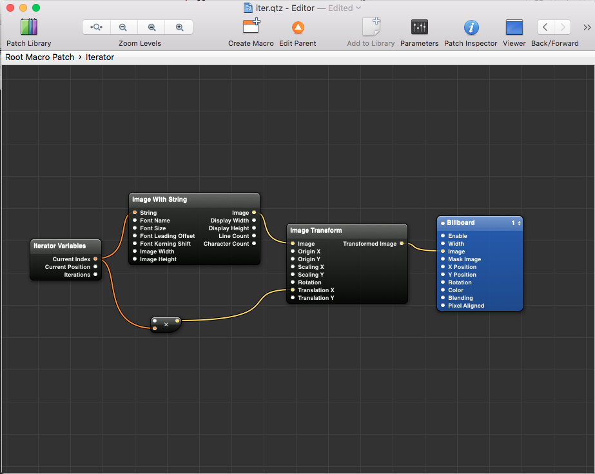Click the zoom to fit icon
The width and height of the screenshot is (595, 474).
coord(97,27)
